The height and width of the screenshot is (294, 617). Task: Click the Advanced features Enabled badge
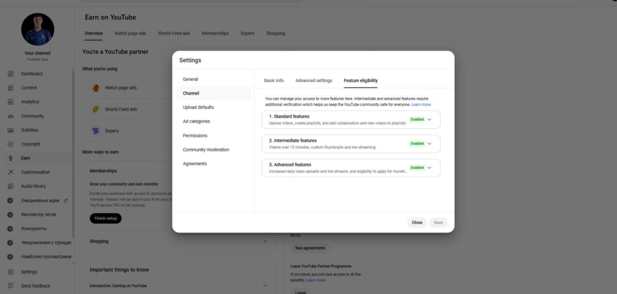(417, 168)
